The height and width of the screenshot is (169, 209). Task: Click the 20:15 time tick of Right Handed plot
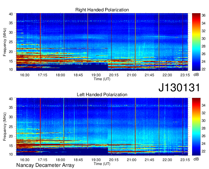coord(114,75)
